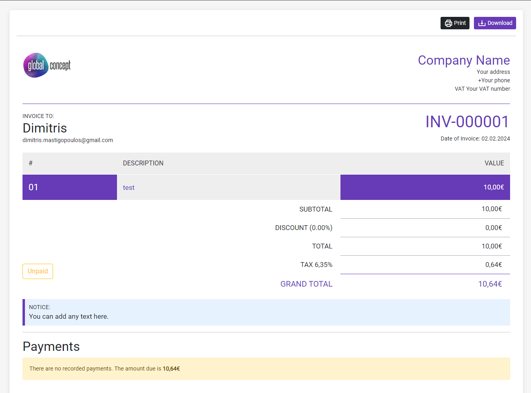Click the Date of Invoice text
The width and height of the screenshot is (531, 393).
pos(475,138)
